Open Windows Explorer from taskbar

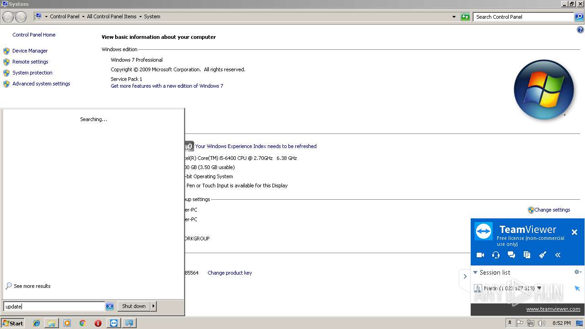point(52,323)
